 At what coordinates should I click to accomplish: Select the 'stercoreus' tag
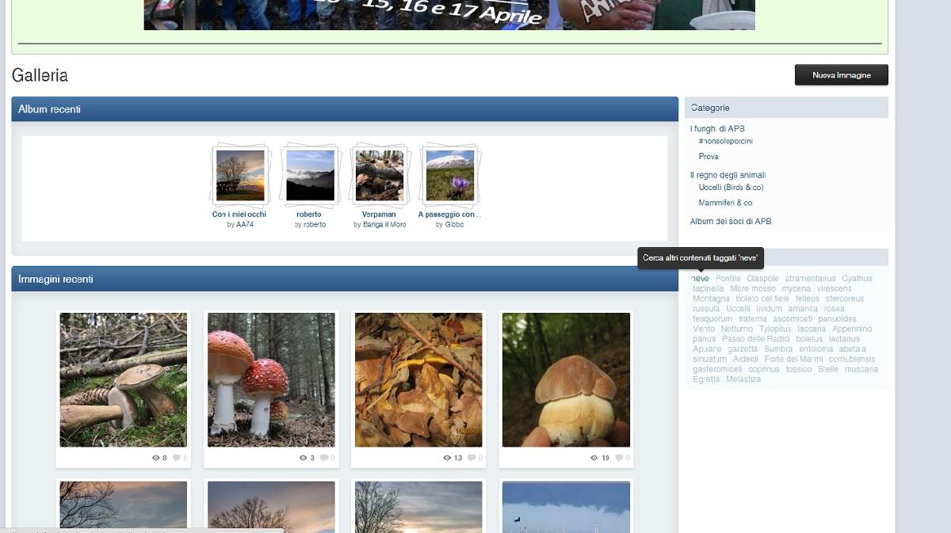coord(845,299)
